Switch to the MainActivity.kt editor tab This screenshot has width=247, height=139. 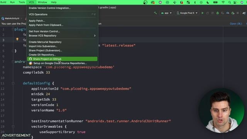[x=12, y=19]
